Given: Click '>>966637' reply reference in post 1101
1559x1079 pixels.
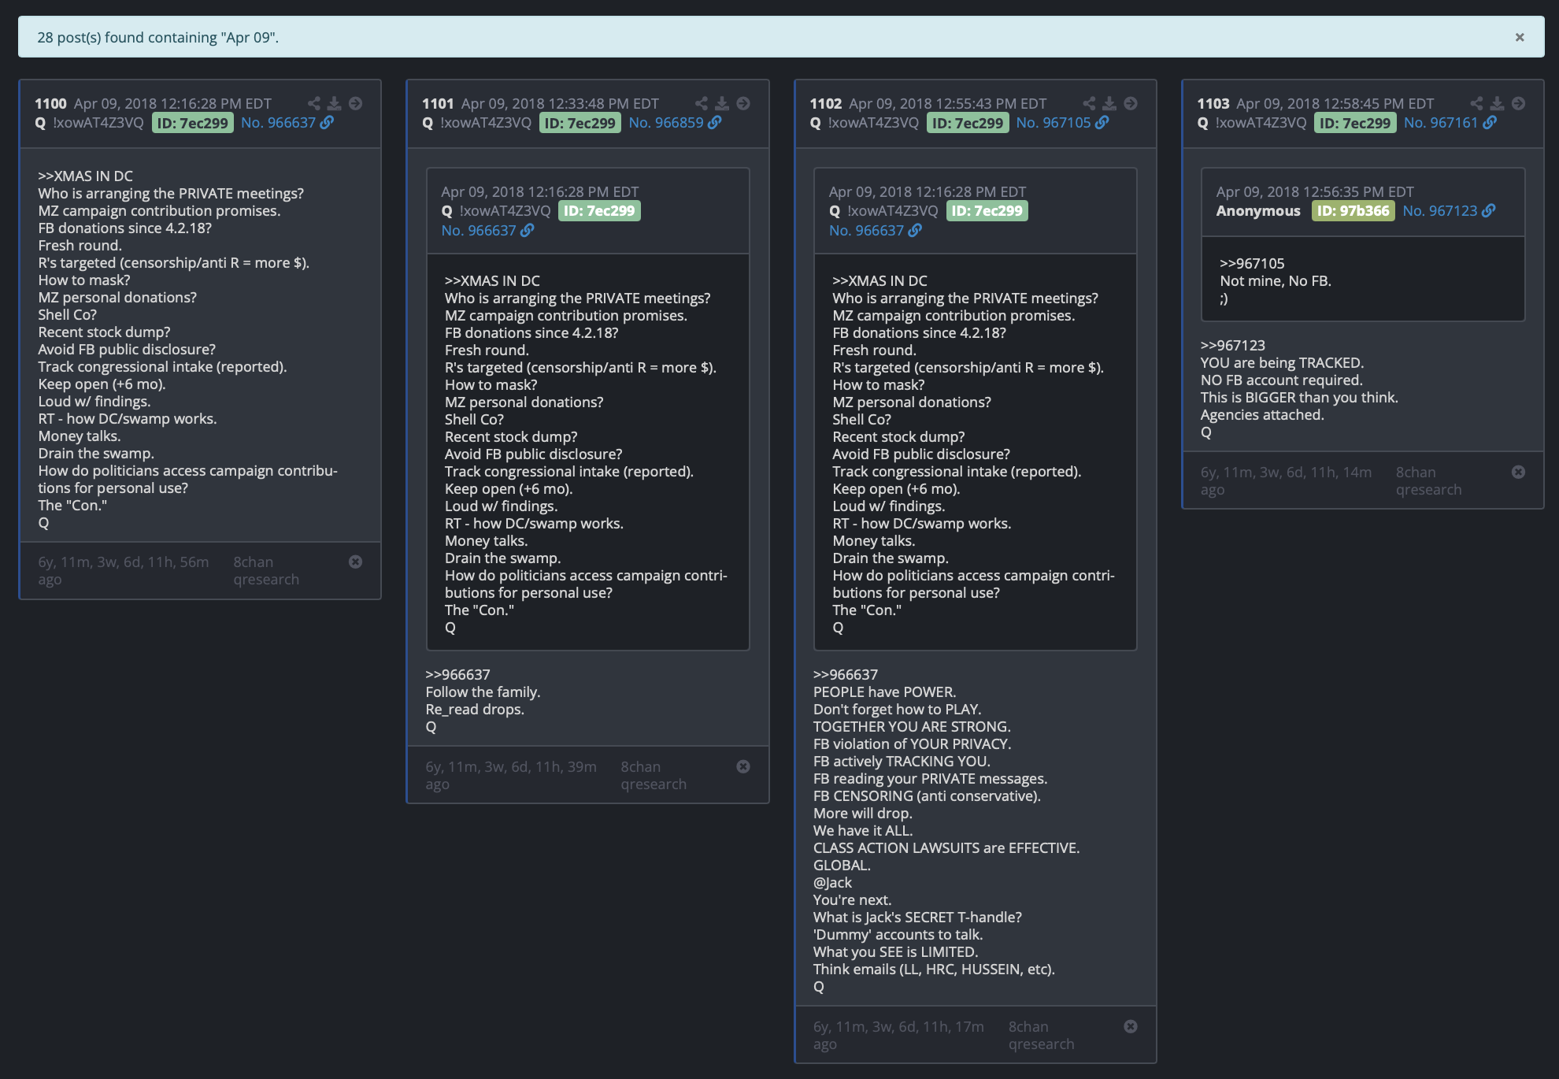Looking at the screenshot, I should (x=457, y=675).
